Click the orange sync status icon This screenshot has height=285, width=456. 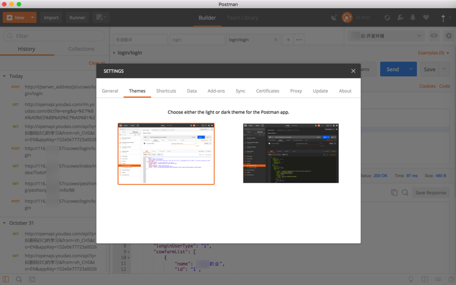(347, 18)
